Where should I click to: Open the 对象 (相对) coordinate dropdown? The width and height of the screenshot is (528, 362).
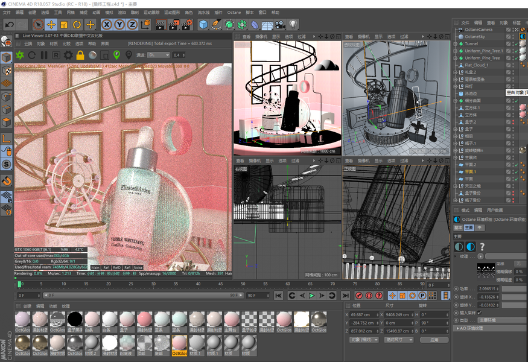tap(364, 340)
